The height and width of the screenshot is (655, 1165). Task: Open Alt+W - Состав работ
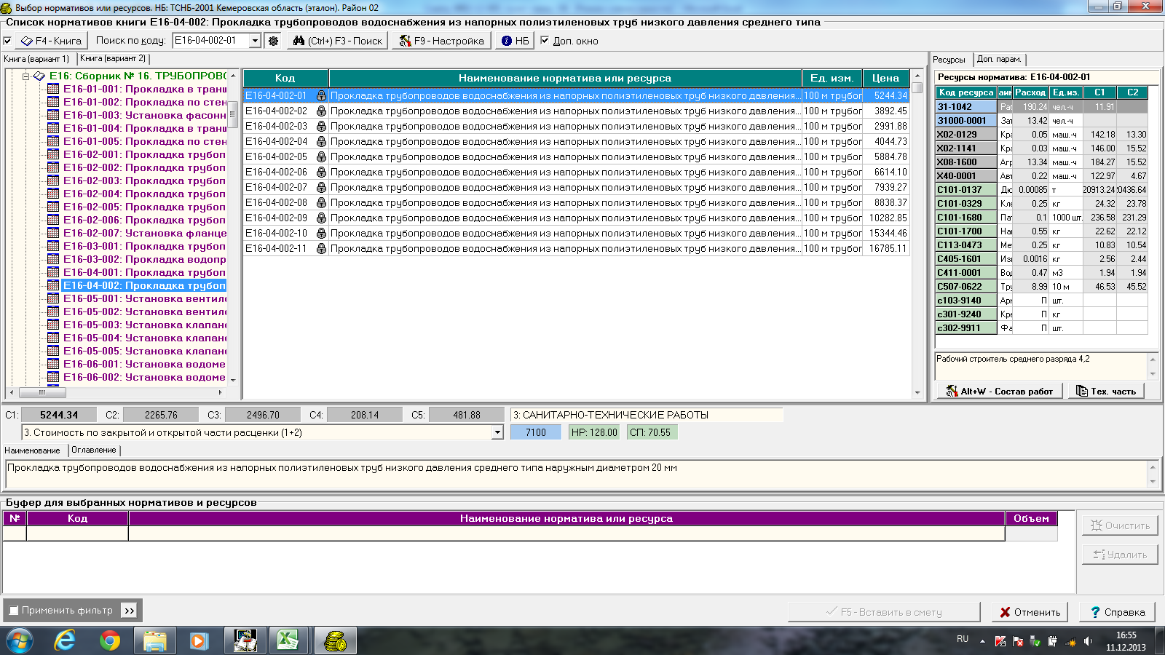click(x=1000, y=391)
